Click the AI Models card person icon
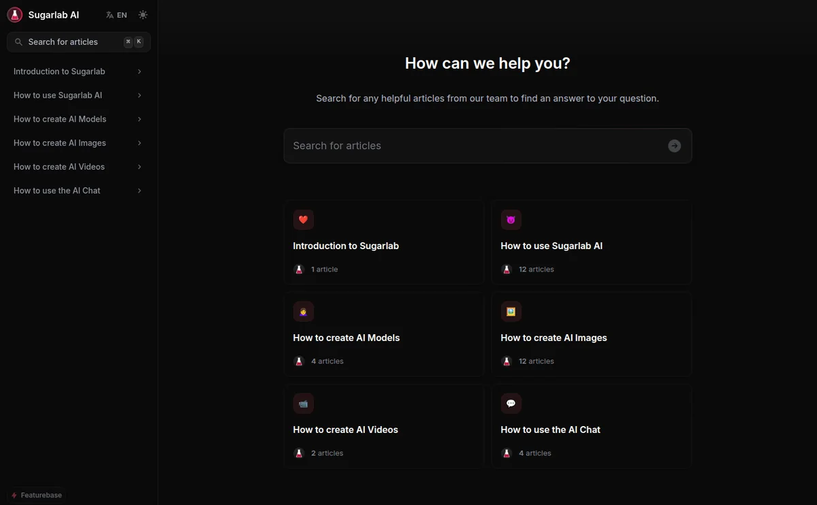The image size is (817, 505). 304,312
